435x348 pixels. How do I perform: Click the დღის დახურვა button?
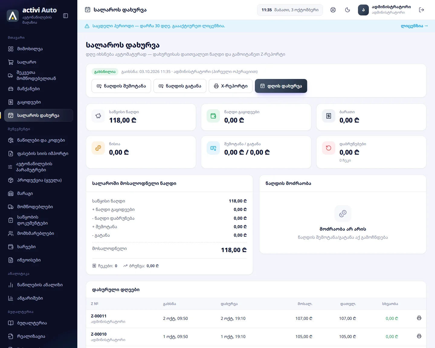pyautogui.click(x=281, y=86)
